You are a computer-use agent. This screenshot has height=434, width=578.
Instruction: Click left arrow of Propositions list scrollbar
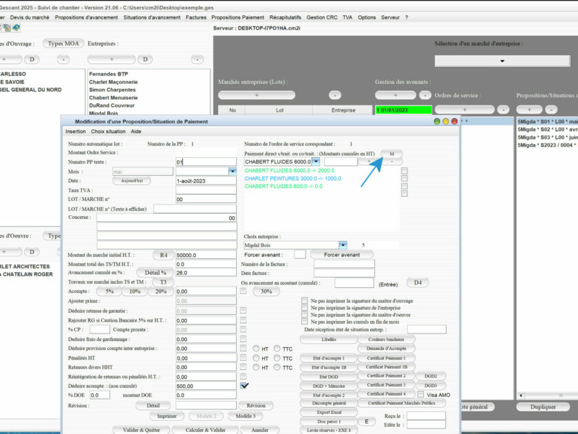[521, 395]
